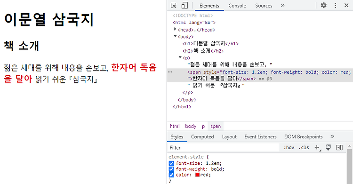Switch to the Console tab
Image resolution: width=353 pixels, height=184 pixels.
coord(237,6)
